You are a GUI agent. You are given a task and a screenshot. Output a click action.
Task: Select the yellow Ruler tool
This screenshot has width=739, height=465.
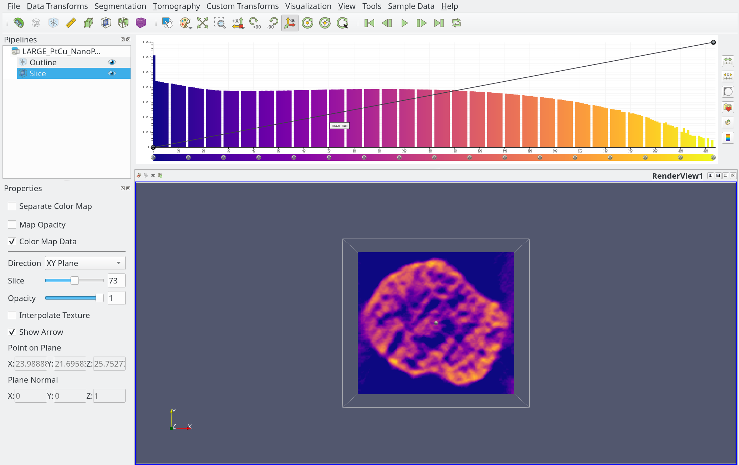point(71,23)
